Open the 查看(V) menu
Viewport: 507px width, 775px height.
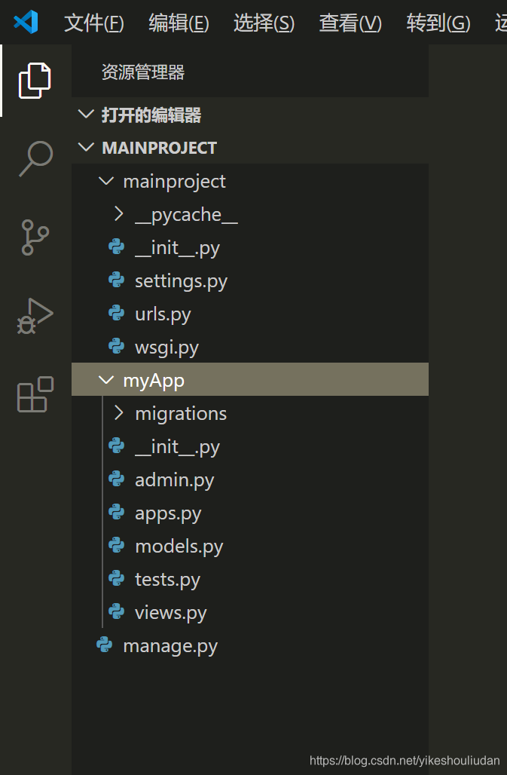(350, 23)
